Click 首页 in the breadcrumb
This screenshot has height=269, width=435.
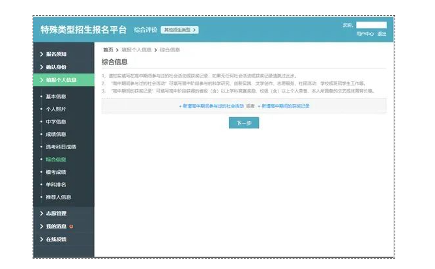tap(108, 50)
